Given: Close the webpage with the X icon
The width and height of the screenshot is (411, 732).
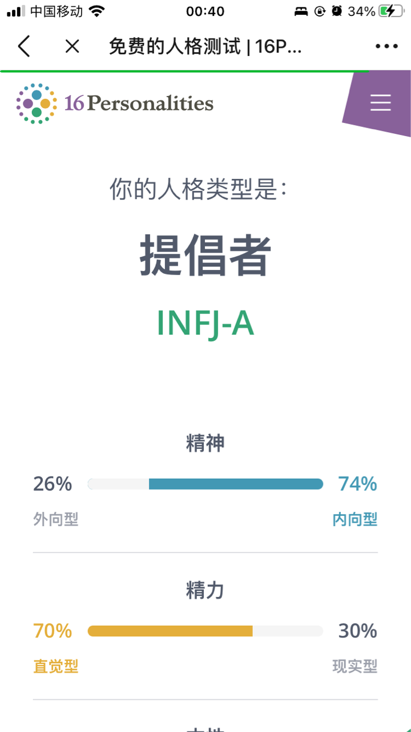Looking at the screenshot, I should tap(72, 46).
